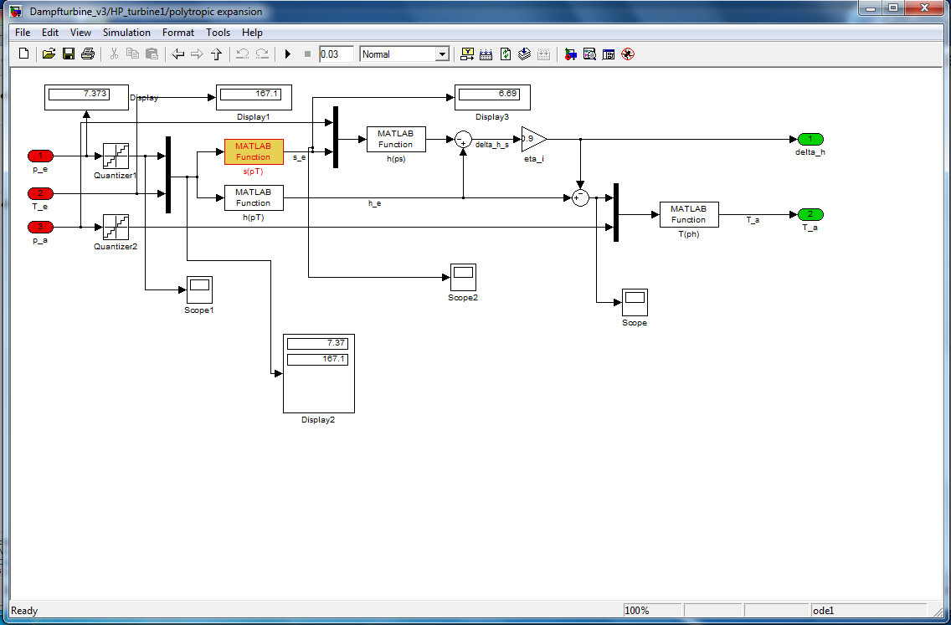Image resolution: width=951 pixels, height=625 pixels.
Task: Click the eta_i gain block
Action: 532,138
